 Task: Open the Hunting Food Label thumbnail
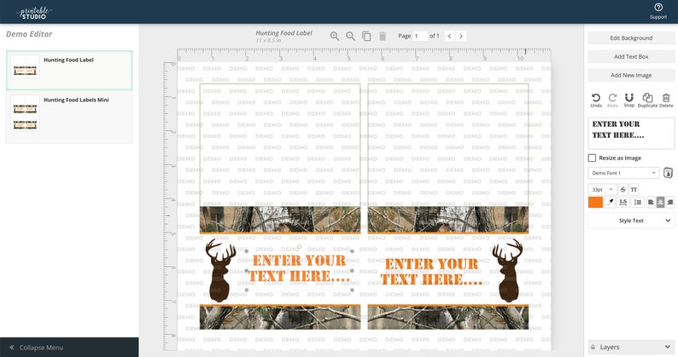[25, 66]
